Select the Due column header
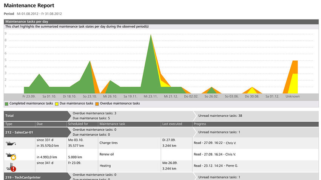Viewport: 321px width, 180px height. coord(51,124)
